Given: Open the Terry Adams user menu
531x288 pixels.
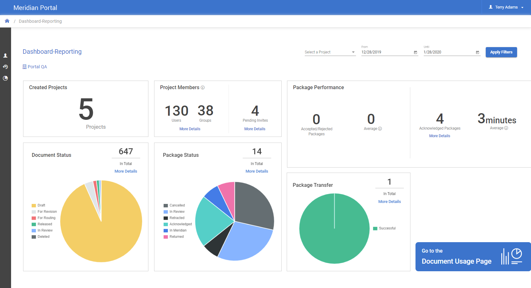Looking at the screenshot, I should point(506,7).
